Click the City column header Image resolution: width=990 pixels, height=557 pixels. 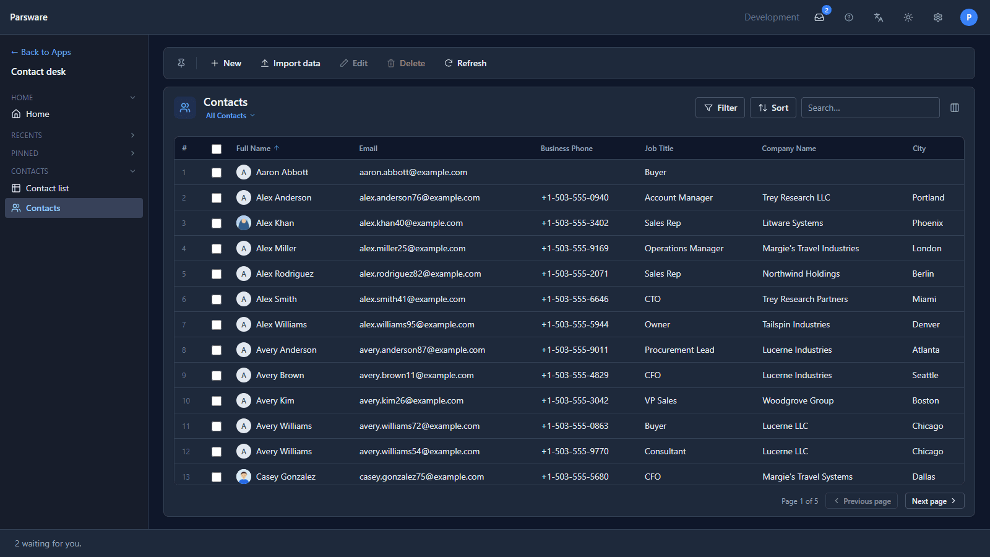(919, 149)
